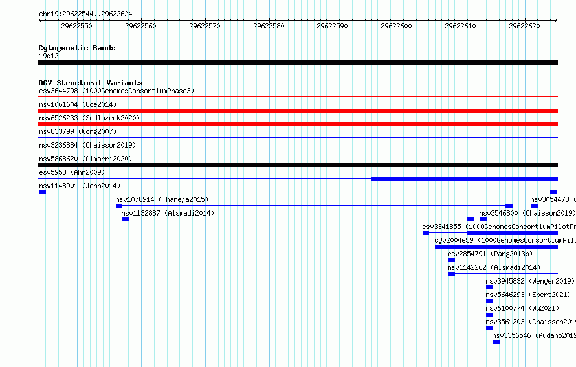The height and width of the screenshot is (367, 576).
Task: Select the thick red nsv6526233 bar
Action: (298, 124)
